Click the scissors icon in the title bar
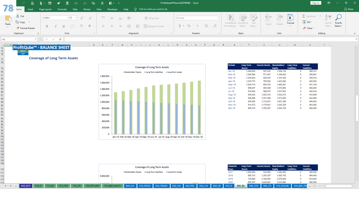This screenshot has width=359, height=202. [x=102, y=3]
